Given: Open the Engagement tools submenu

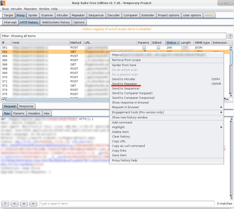Looking at the screenshot, I should point(222,112).
